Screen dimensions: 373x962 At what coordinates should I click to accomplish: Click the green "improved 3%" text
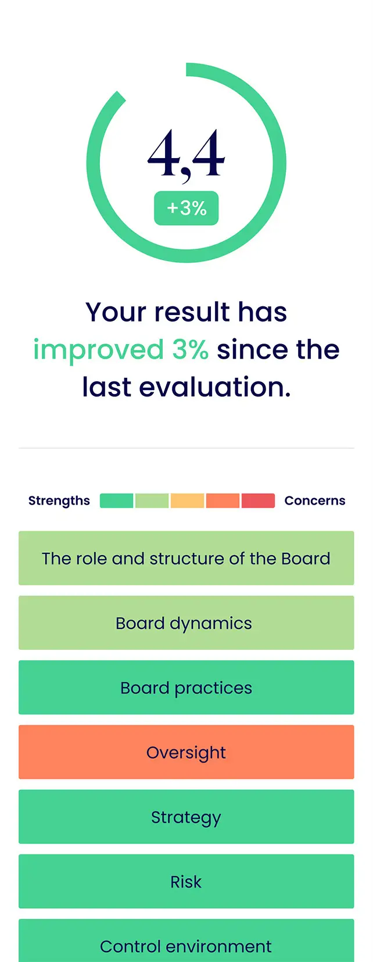[x=121, y=350]
